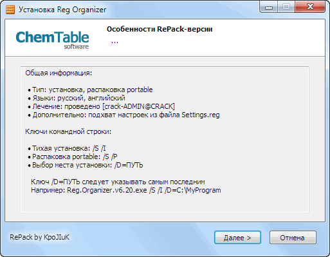
Task: Click the Ключи командной строки: heading
Action: point(68,131)
